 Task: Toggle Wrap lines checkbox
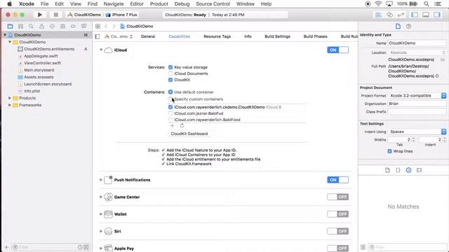(390, 151)
